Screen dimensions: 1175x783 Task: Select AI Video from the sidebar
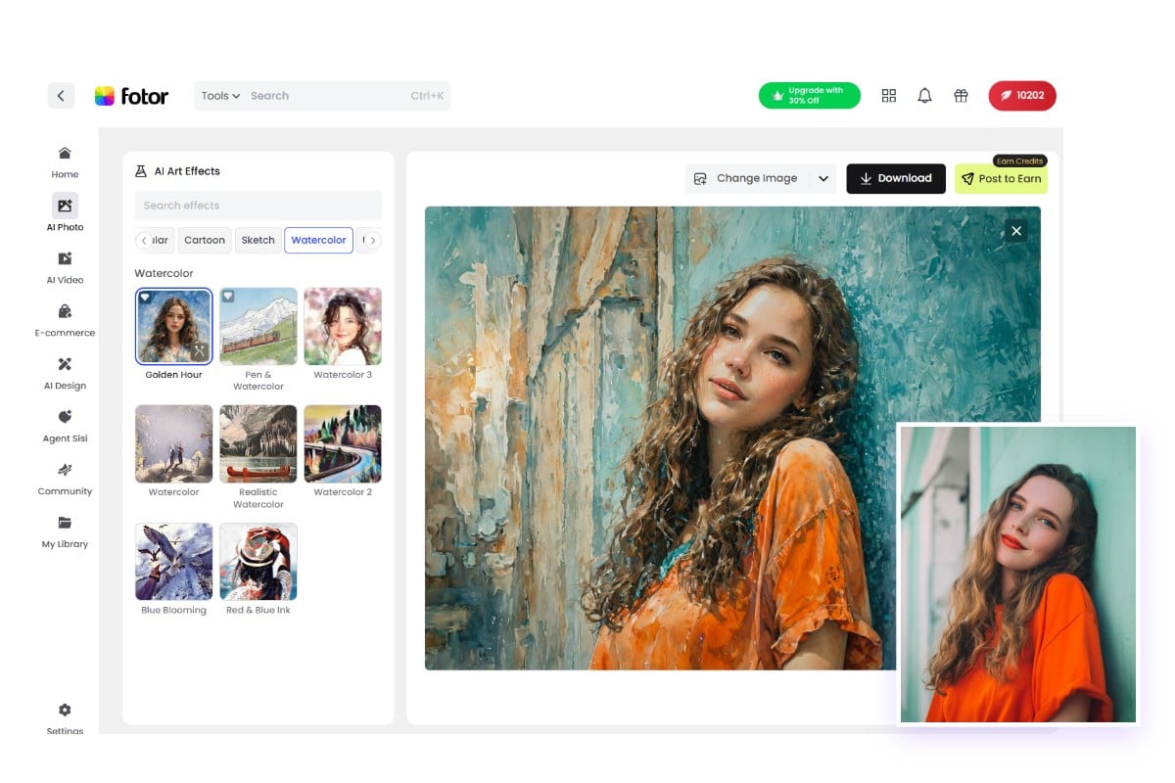click(x=64, y=264)
